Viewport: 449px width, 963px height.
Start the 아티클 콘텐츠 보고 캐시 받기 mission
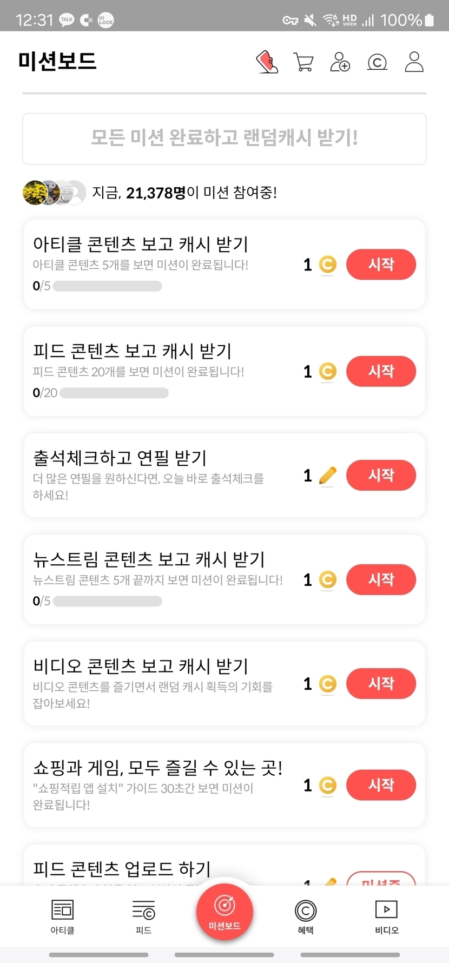coord(381,265)
